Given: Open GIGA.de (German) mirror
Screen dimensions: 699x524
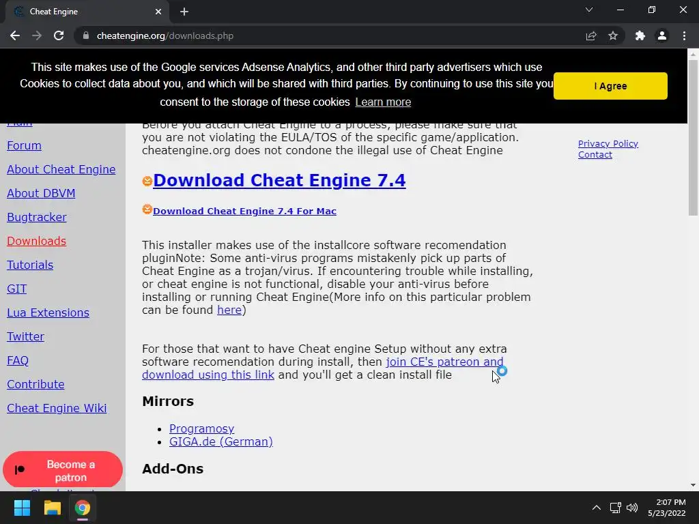Looking at the screenshot, I should pyautogui.click(x=220, y=441).
